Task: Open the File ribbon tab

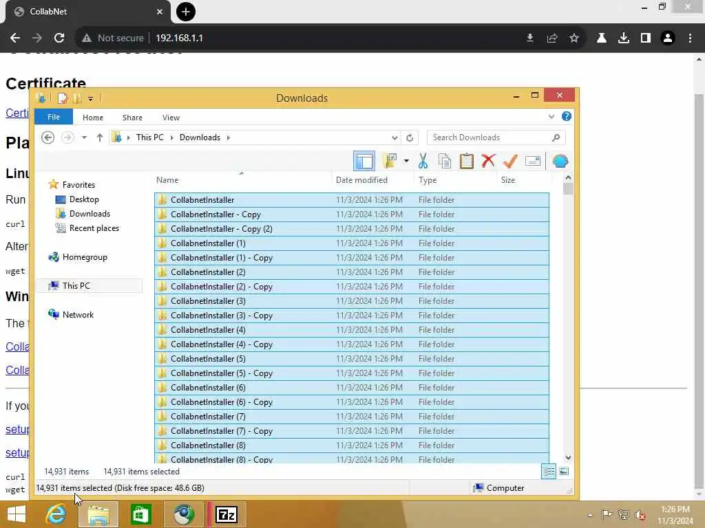Action: click(x=54, y=117)
